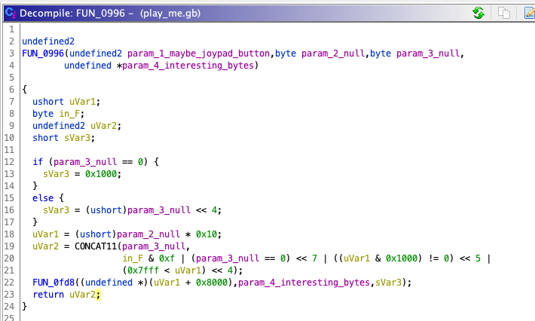Viewport: 535px width, 321px height.
Task: Select return type undefined2 on line 2
Action: click(48, 41)
